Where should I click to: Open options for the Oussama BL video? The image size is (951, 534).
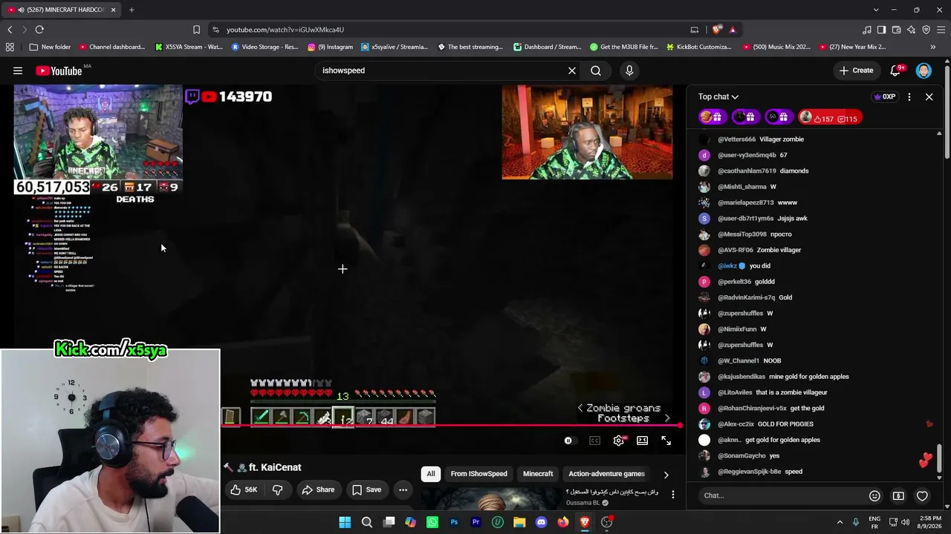pyautogui.click(x=673, y=494)
